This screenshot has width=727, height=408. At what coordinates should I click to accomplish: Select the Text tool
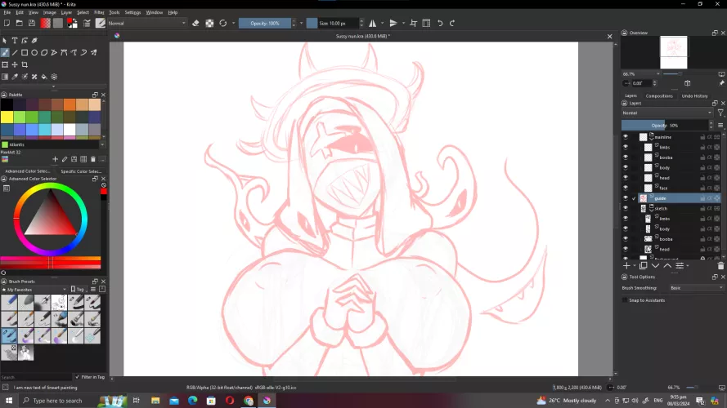15,41
